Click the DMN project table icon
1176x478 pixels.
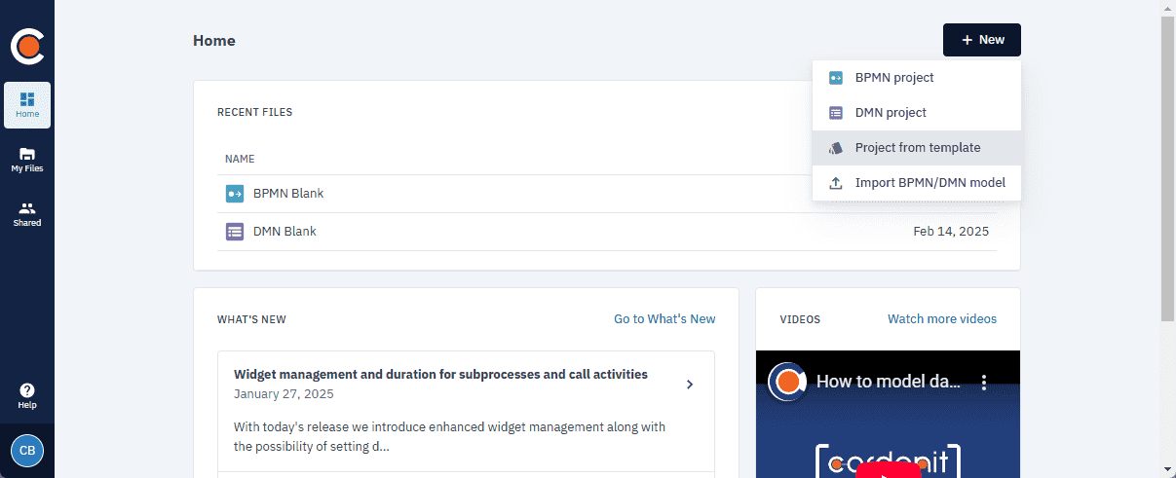pos(836,113)
